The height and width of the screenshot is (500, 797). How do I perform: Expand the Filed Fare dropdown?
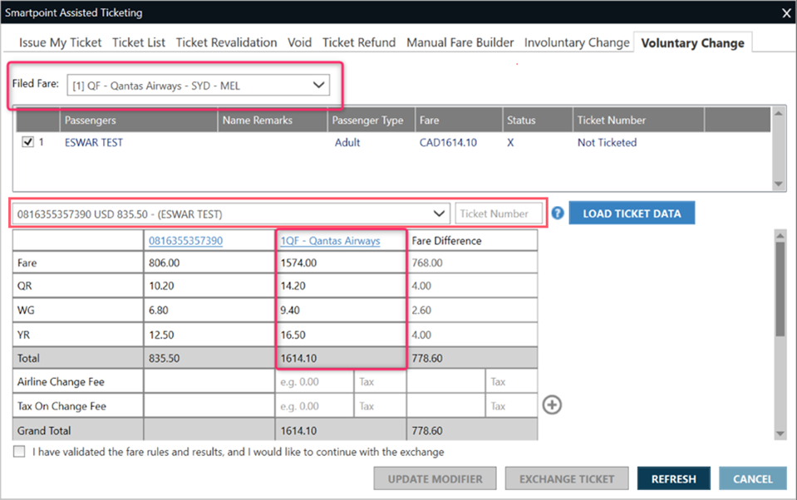(318, 85)
